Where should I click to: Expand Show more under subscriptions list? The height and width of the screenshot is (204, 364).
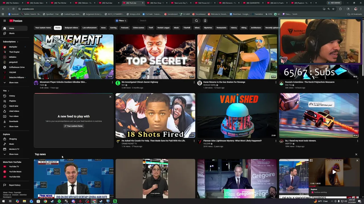[15, 82]
